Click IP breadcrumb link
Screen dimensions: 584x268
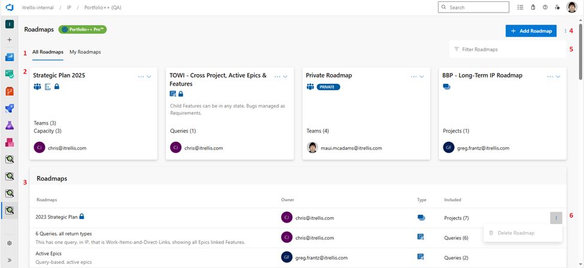69,7
